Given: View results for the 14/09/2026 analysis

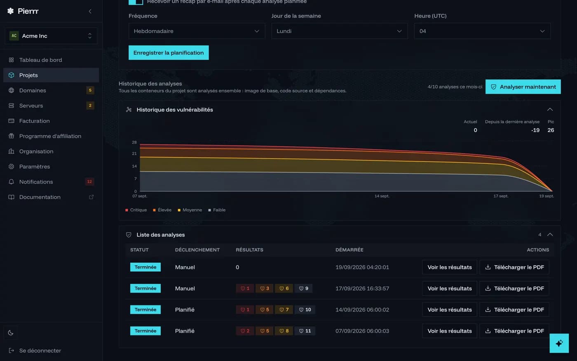Looking at the screenshot, I should [450, 310].
